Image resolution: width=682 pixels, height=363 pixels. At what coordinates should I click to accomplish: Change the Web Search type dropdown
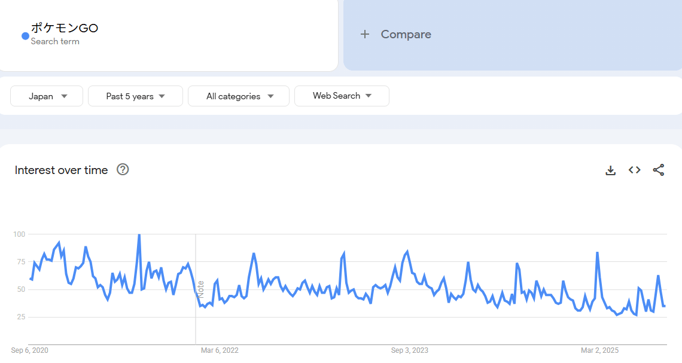point(342,96)
